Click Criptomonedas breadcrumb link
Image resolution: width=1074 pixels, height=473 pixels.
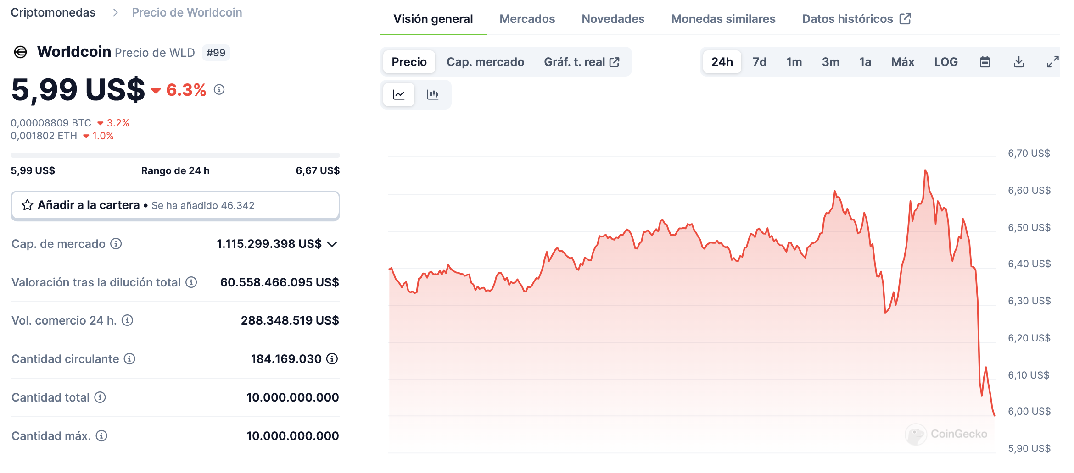(x=53, y=12)
